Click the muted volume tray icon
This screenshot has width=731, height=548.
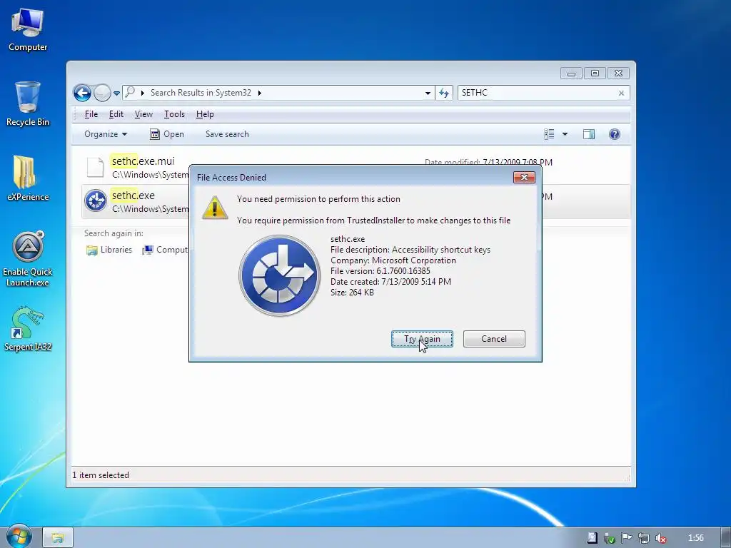tap(660, 538)
